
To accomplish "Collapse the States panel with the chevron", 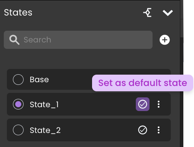I will pos(168,13).
